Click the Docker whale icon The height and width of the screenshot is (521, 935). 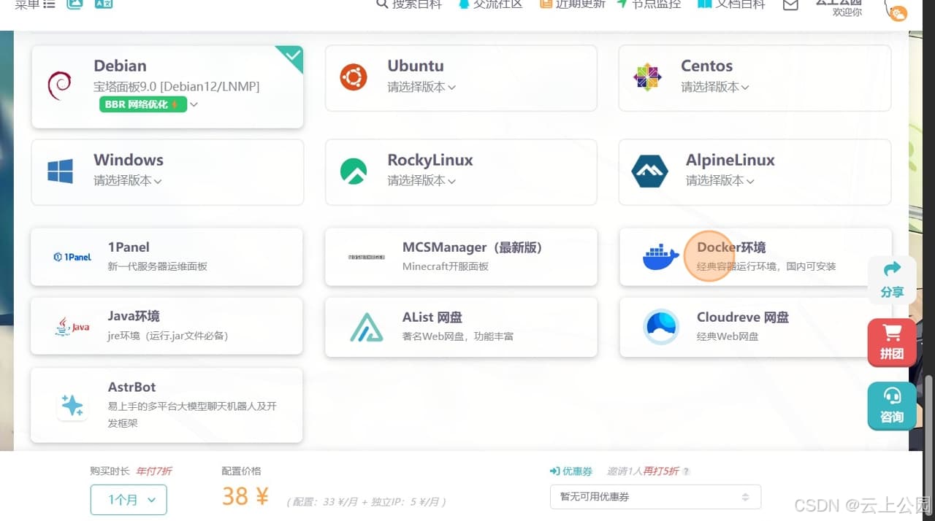coord(660,258)
